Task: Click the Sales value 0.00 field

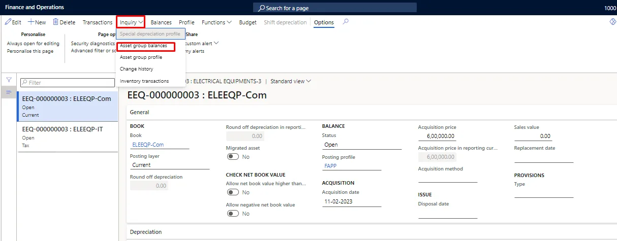Action: pyautogui.click(x=533, y=136)
